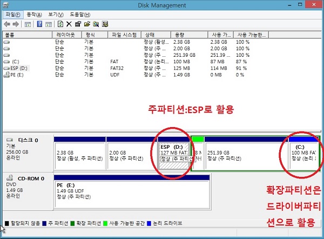Select the PE (E:) optical drive icon
324x239 pixels.
pyautogui.click(x=6, y=75)
